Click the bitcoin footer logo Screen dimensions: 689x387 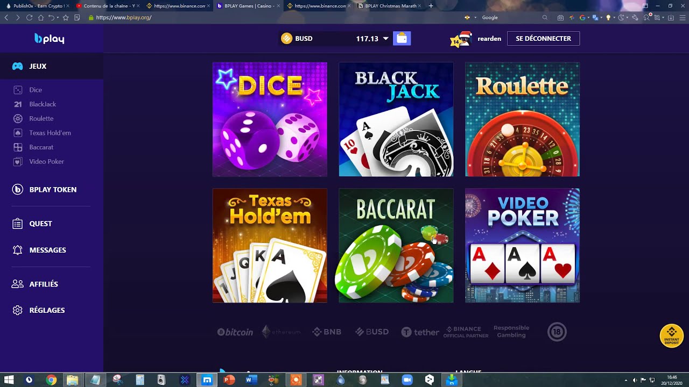tap(235, 332)
